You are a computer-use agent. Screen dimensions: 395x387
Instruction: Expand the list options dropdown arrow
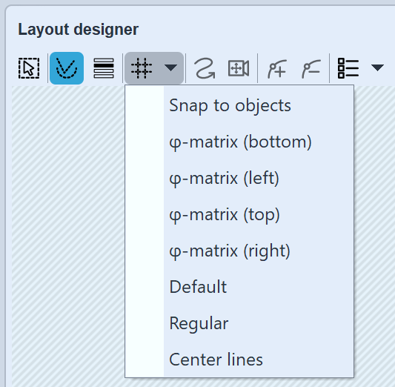[x=377, y=67]
